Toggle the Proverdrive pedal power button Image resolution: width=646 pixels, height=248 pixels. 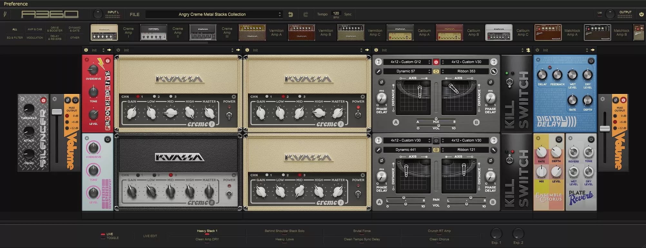tap(107, 61)
